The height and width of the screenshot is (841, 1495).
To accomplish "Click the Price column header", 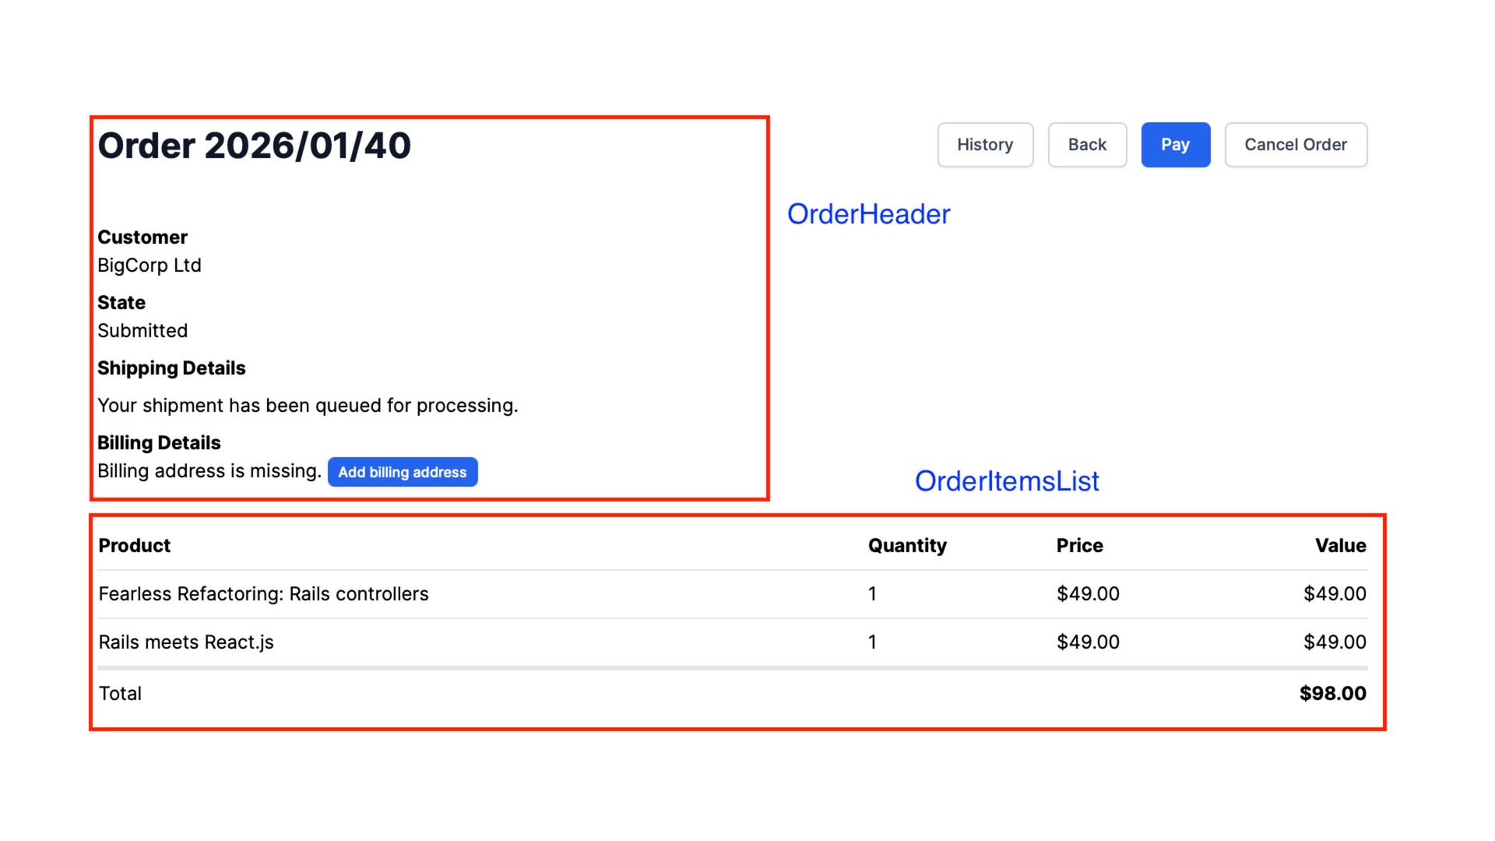I will coord(1079,546).
